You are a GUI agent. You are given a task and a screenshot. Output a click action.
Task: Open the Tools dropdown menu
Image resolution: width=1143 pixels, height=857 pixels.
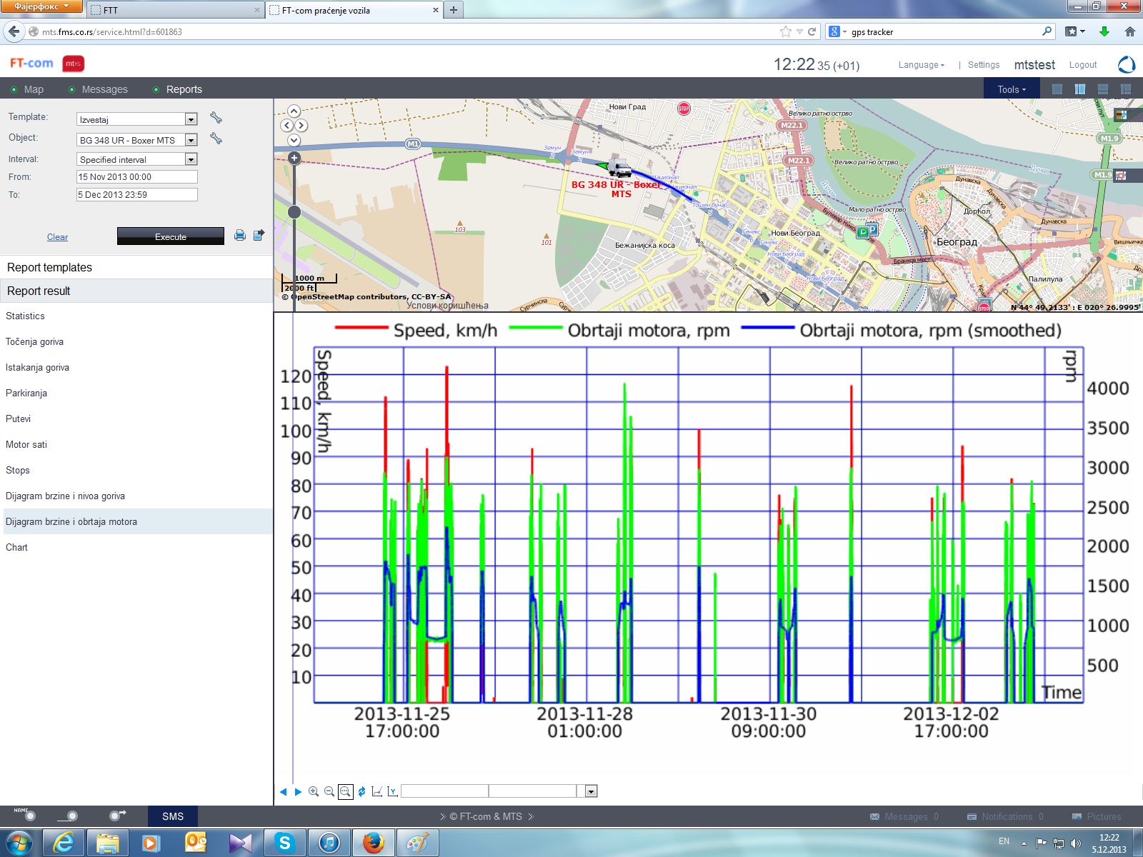click(x=1012, y=89)
